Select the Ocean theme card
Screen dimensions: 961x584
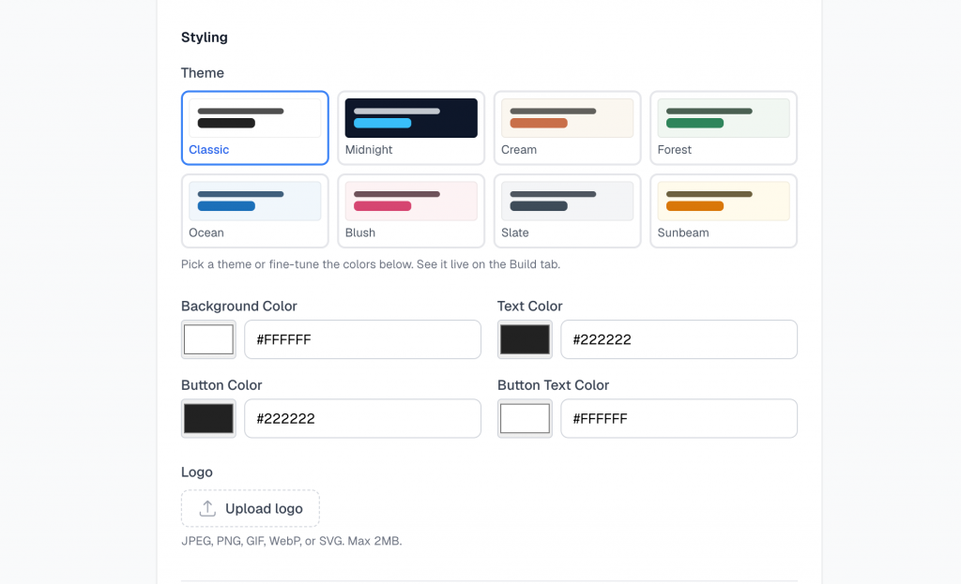[x=255, y=211]
